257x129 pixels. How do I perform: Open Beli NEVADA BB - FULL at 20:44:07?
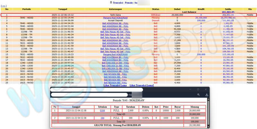115,74
